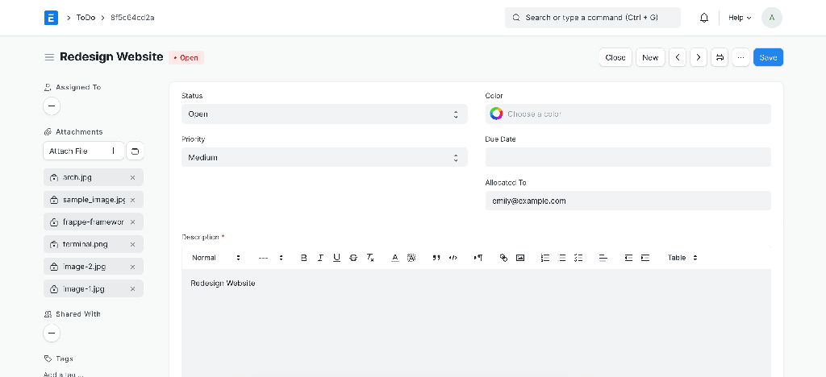The height and width of the screenshot is (377, 826).
Task: Toggle bold formatting in description editor
Action: click(x=304, y=258)
